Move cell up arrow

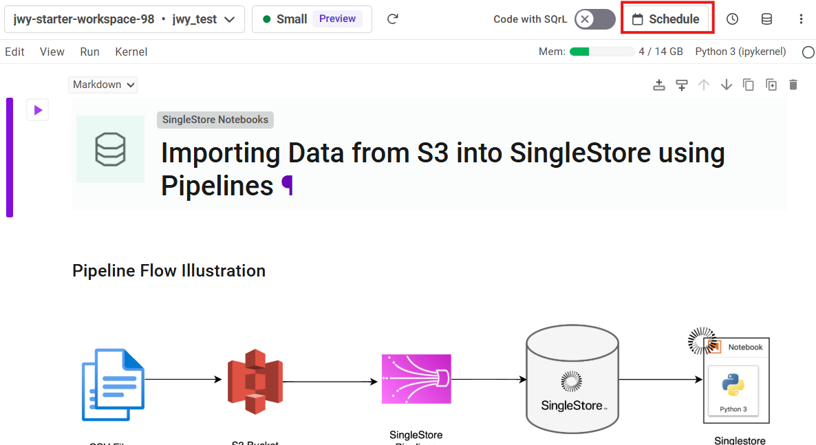pyautogui.click(x=704, y=85)
